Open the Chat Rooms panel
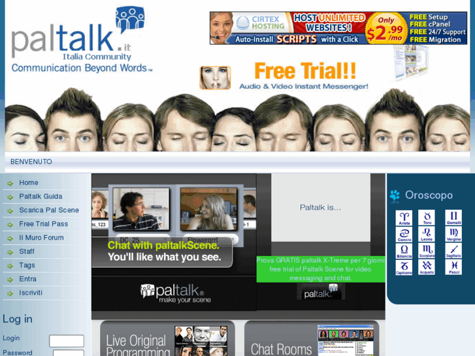The width and height of the screenshot is (475, 356). [x=312, y=338]
